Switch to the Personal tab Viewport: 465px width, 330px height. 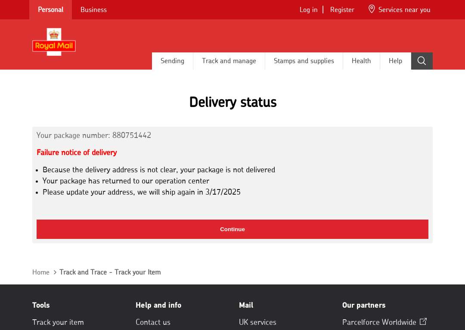(x=50, y=10)
